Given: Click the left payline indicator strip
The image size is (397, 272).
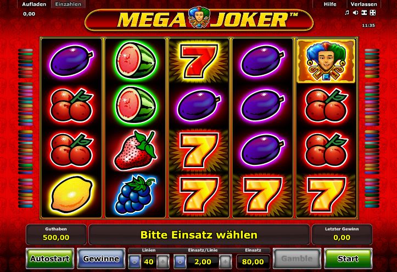Looking at the screenshot, I should [26, 128].
